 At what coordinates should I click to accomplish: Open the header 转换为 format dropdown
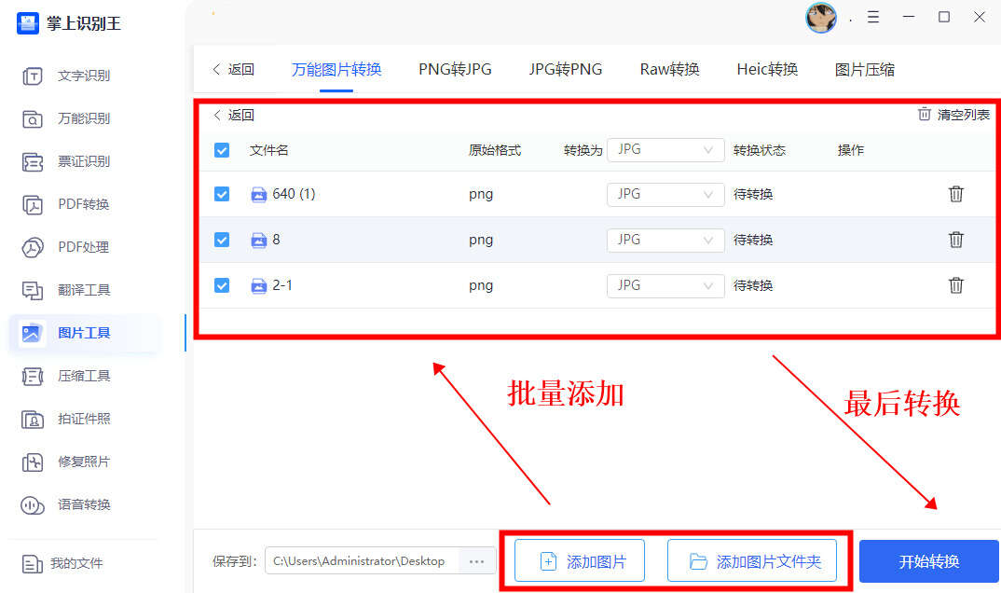[665, 150]
